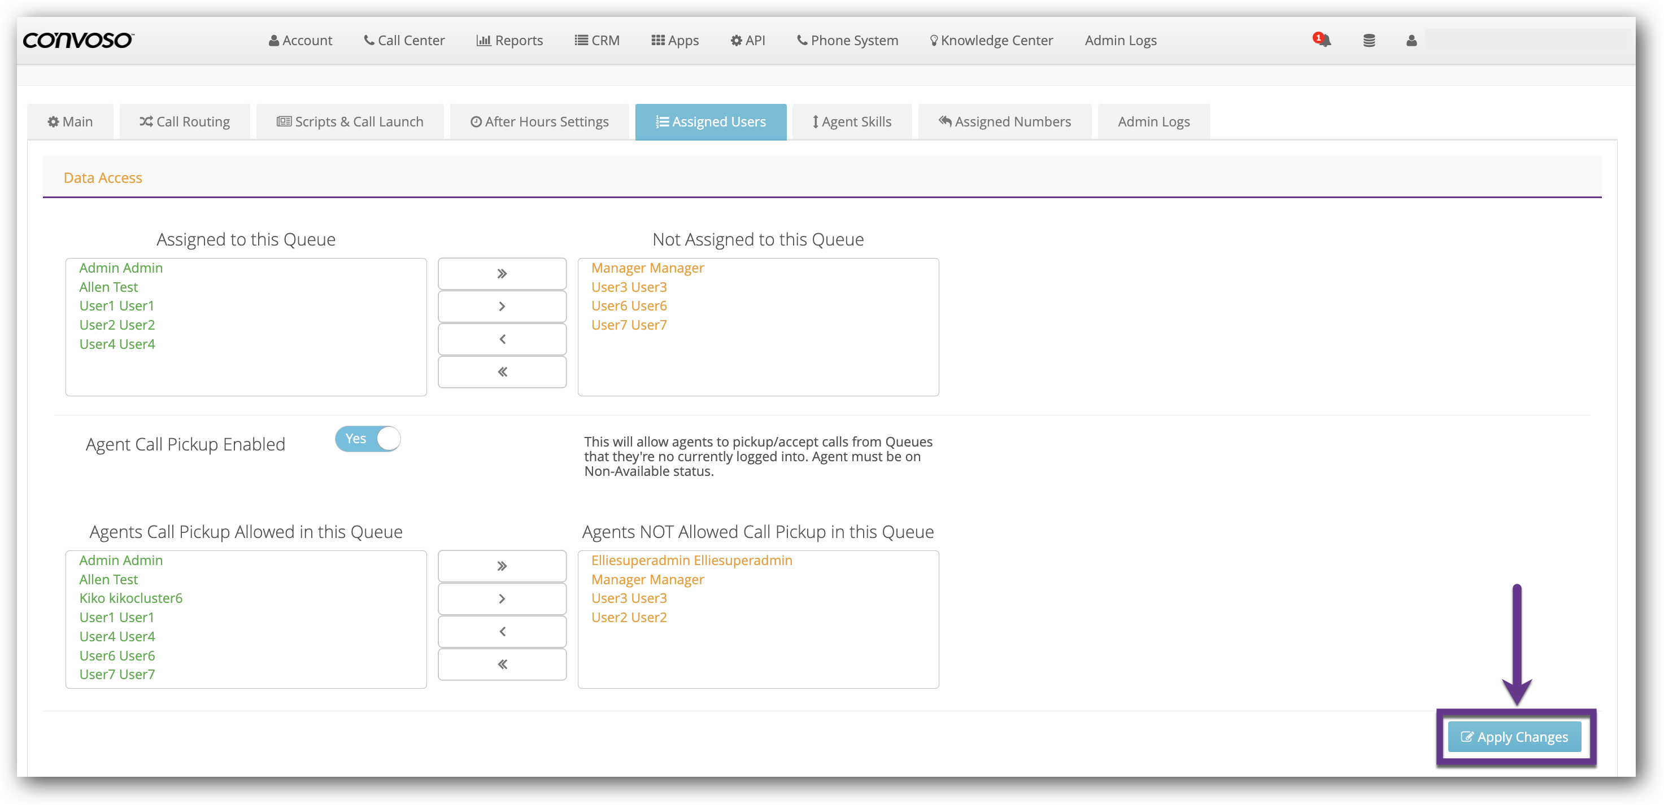Select User2 User2 in Assigned to this Queue

coord(117,325)
